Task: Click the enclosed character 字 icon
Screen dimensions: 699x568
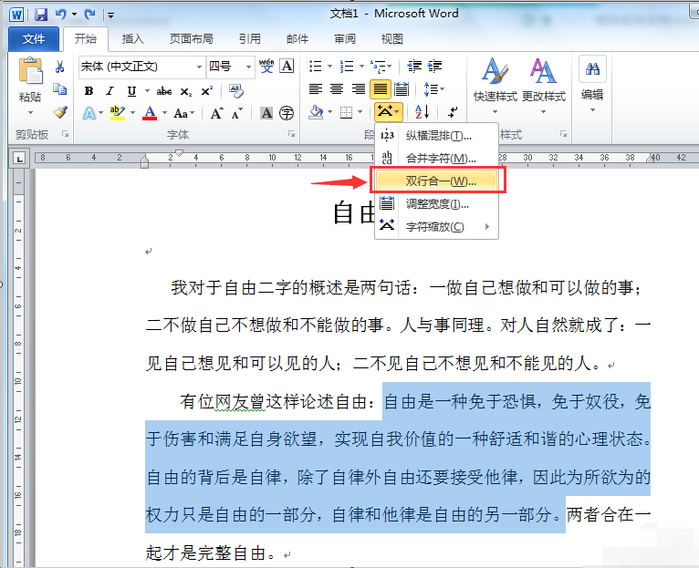Action: pyautogui.click(x=287, y=113)
